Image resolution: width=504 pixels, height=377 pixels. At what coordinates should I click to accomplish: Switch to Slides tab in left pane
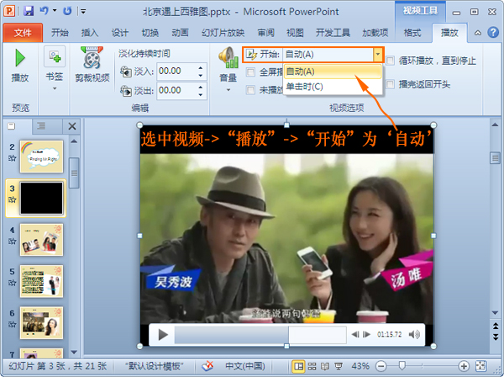pos(12,126)
